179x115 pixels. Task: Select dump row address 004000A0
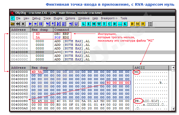tap(20, 108)
